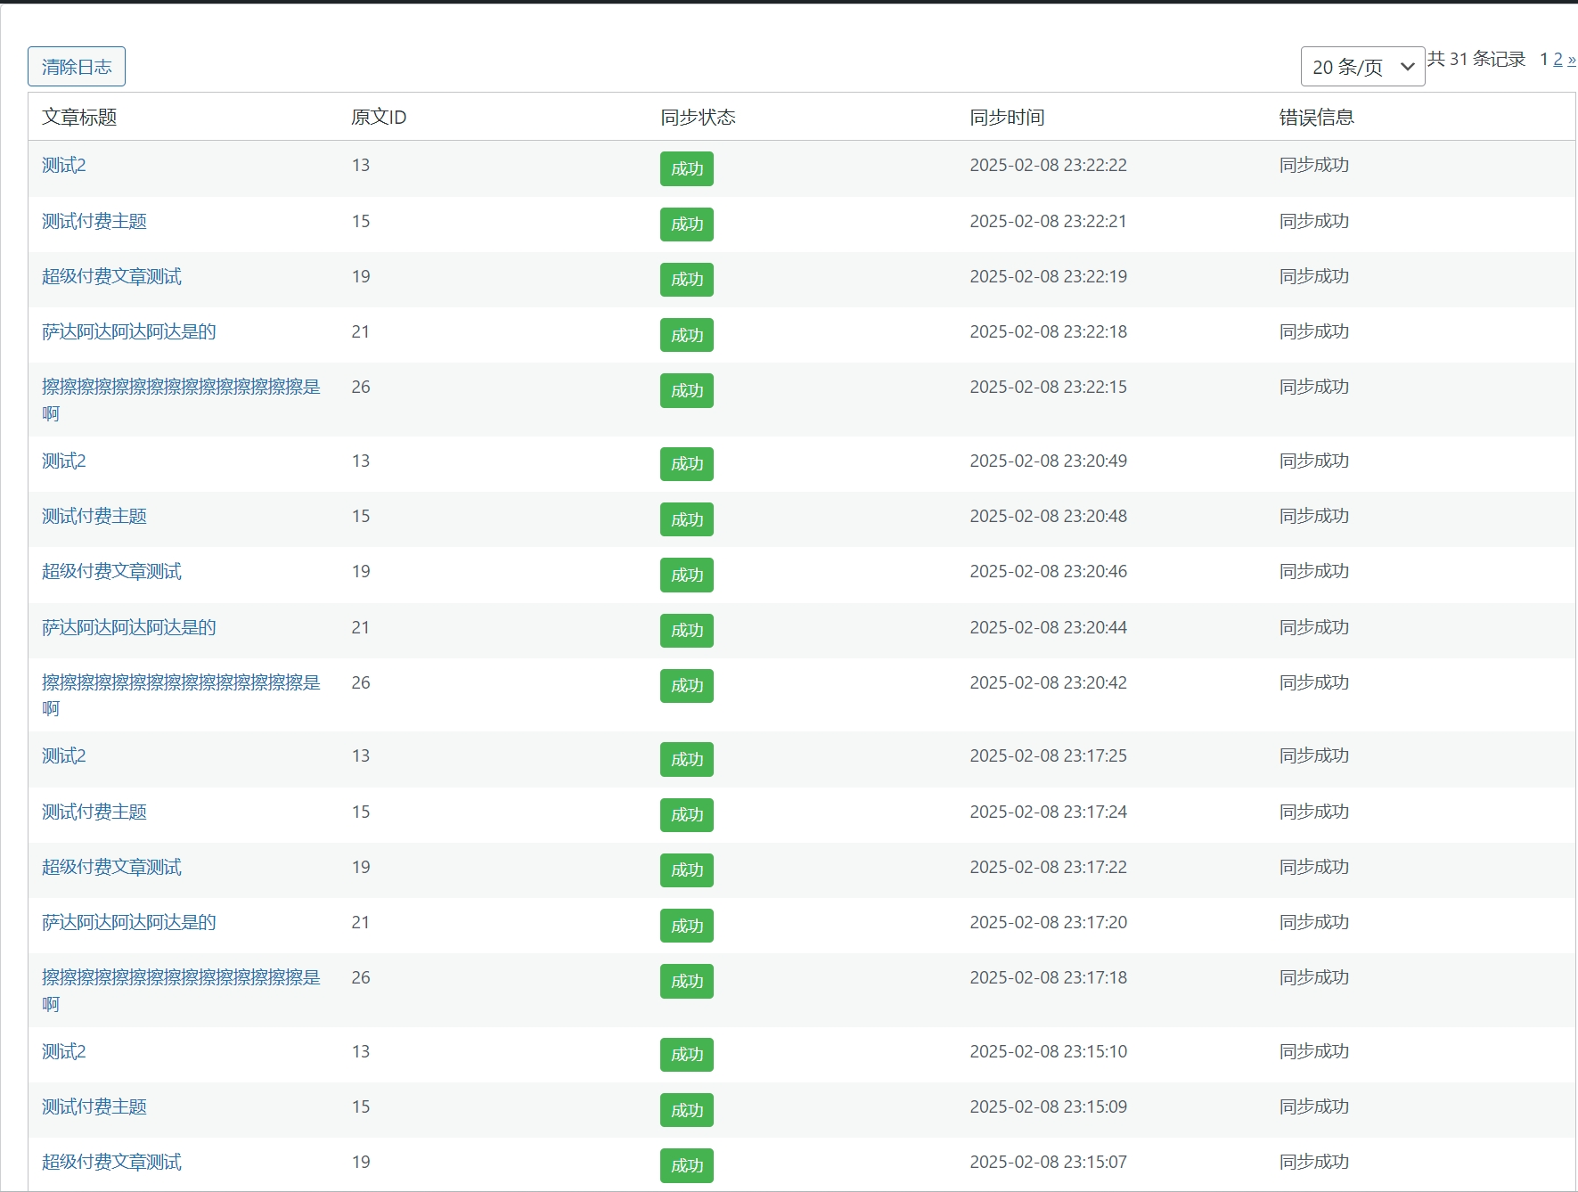
Task: Open 超级付费文章测试 link synced at 23:22:19
Action: click(x=111, y=276)
